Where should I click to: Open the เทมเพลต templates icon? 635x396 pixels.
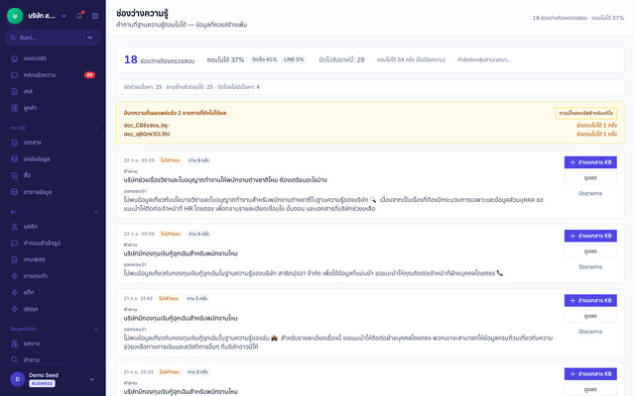pos(15,259)
